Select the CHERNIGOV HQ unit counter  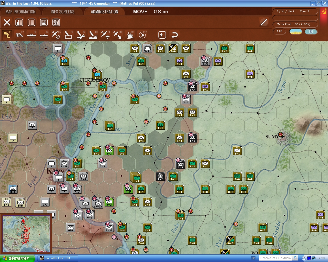pos(97,74)
